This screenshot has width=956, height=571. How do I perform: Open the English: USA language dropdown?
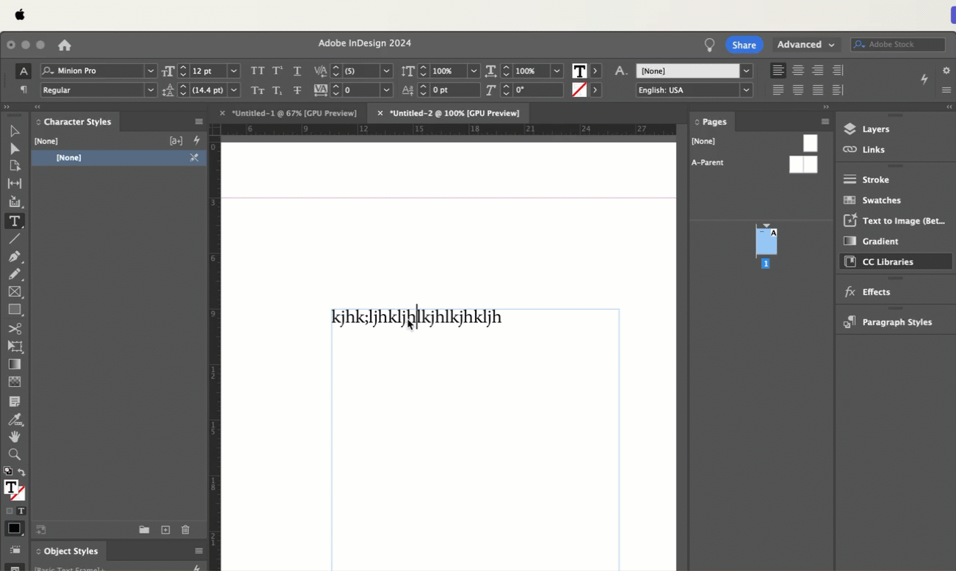coord(746,90)
